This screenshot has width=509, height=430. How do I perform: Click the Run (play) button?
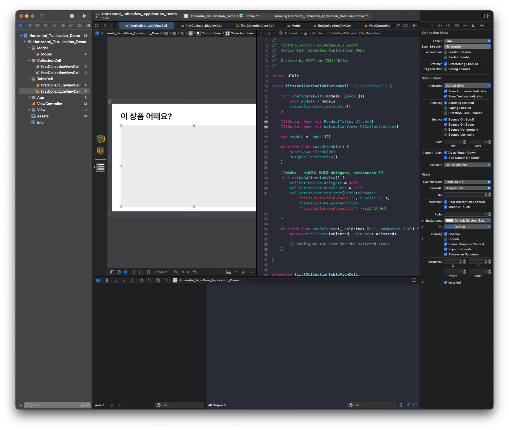(x=84, y=16)
